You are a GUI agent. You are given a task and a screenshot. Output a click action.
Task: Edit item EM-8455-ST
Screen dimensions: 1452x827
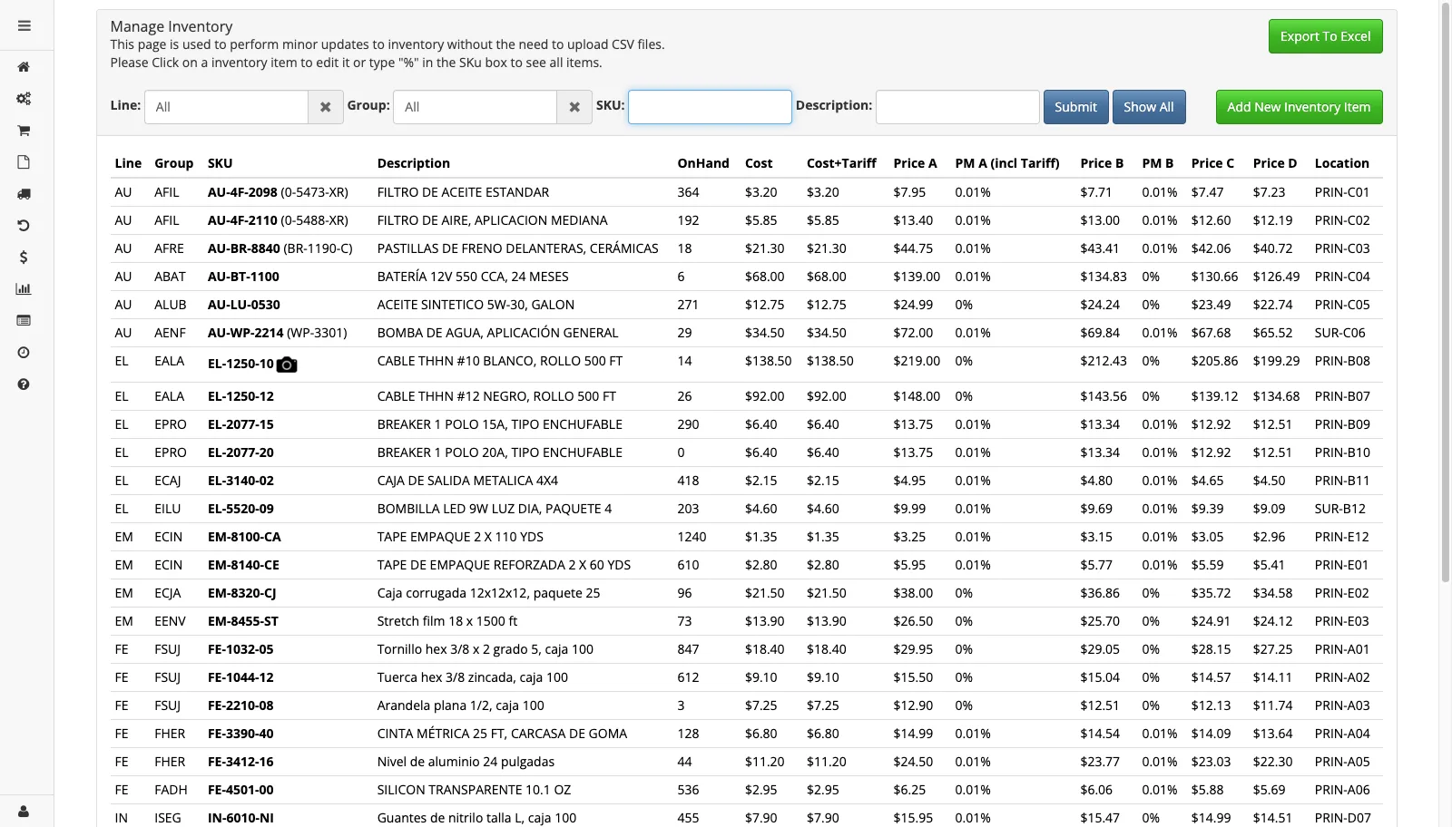pyautogui.click(x=243, y=621)
